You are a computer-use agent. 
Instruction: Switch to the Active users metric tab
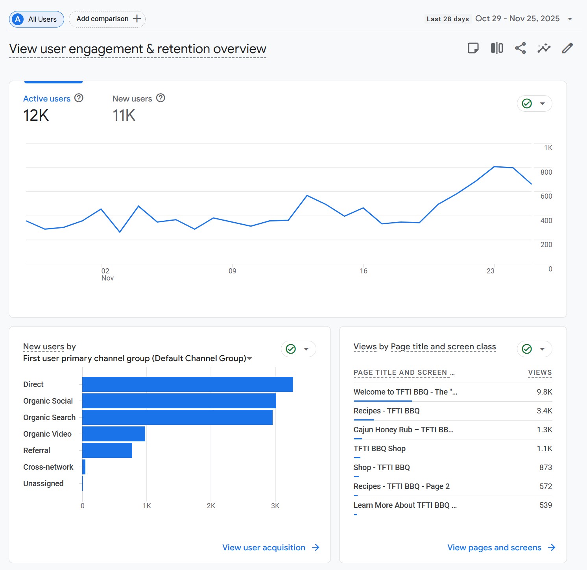pos(46,98)
